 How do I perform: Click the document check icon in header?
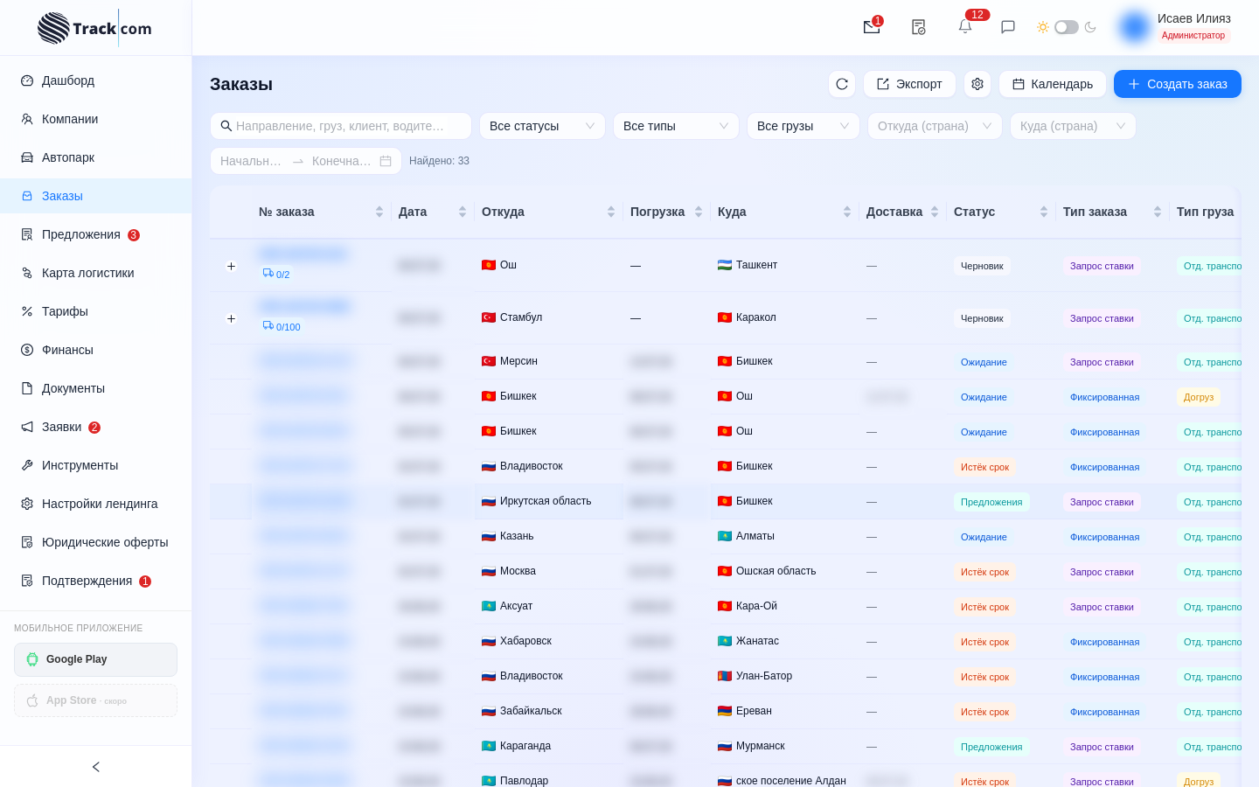(918, 27)
